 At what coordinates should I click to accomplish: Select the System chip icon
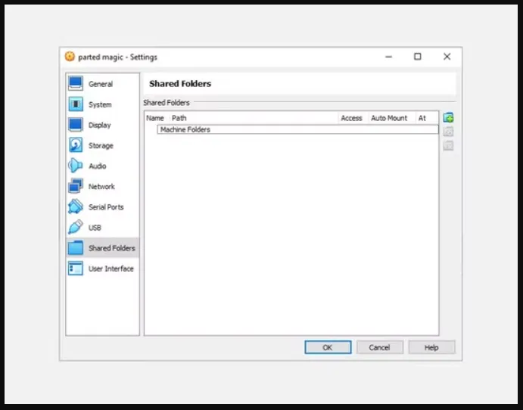click(x=76, y=104)
